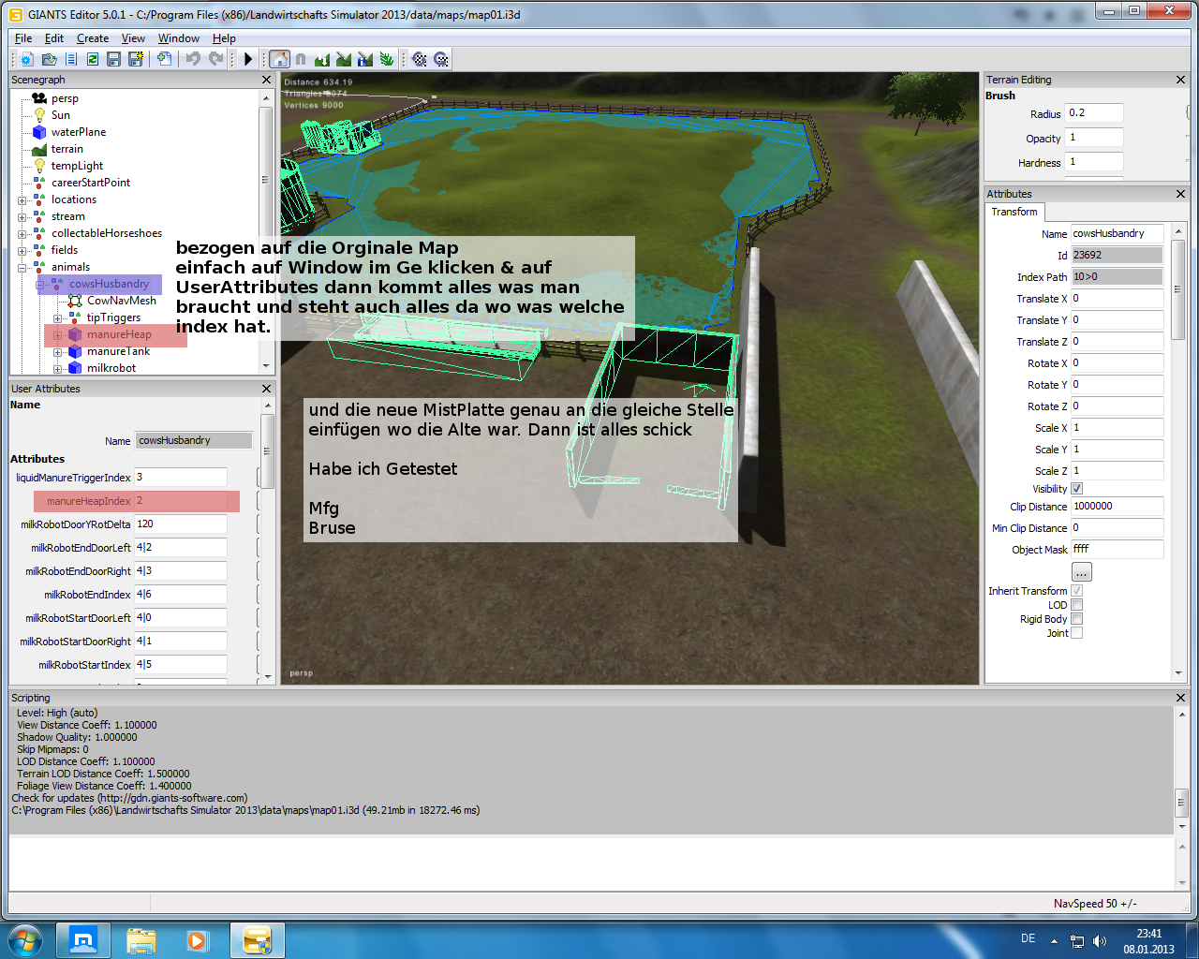Expand the fields tree node
The height and width of the screenshot is (959, 1199).
pyautogui.click(x=22, y=251)
